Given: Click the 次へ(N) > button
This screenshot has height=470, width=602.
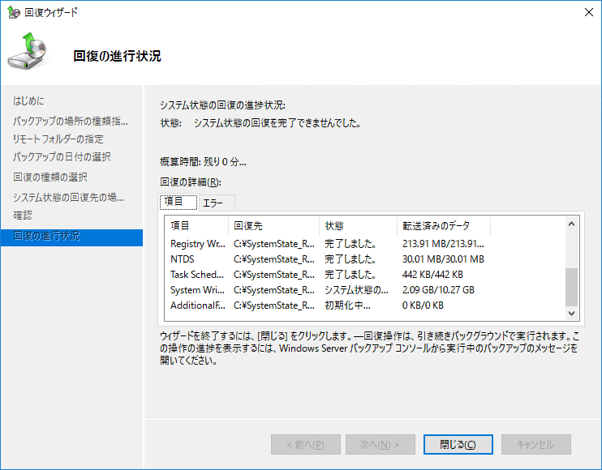Looking at the screenshot, I should (380, 444).
